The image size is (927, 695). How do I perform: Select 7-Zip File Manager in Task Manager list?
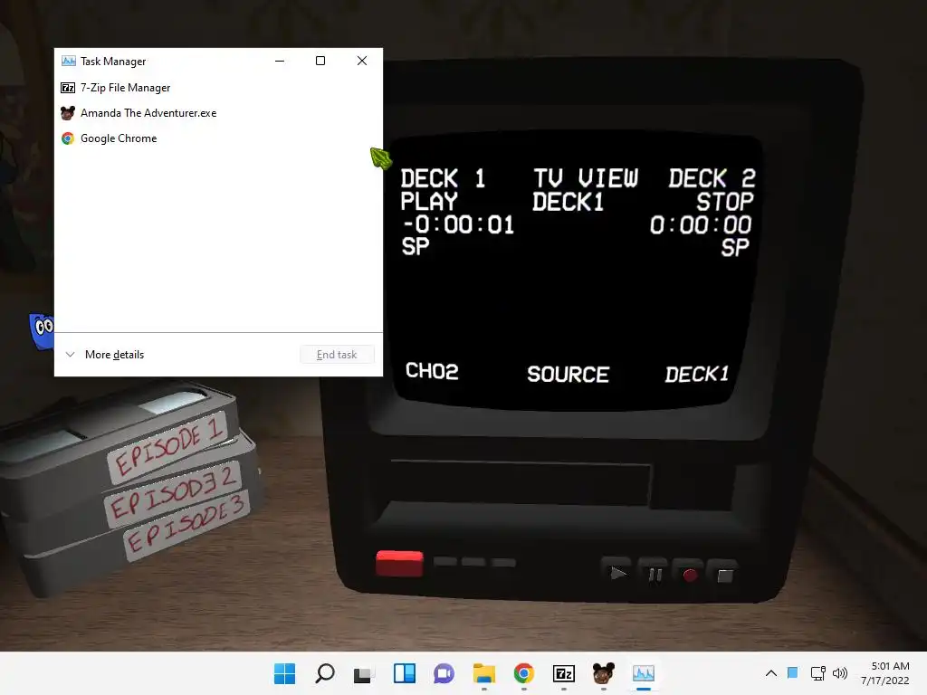(x=218, y=88)
